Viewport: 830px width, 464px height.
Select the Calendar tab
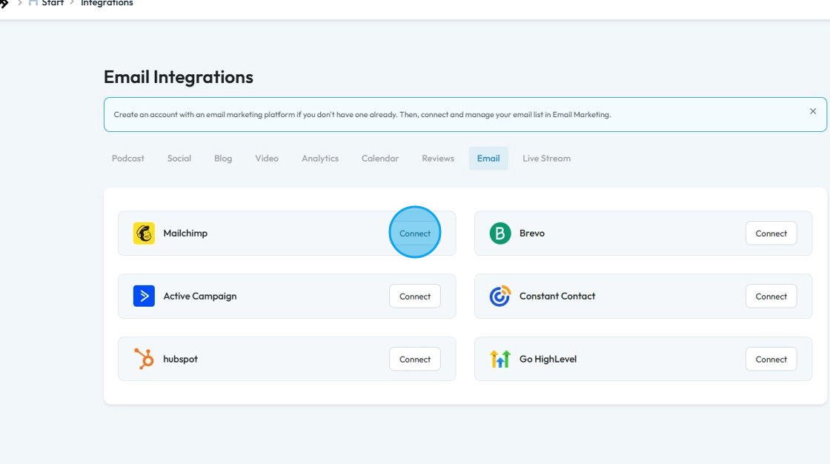point(380,159)
